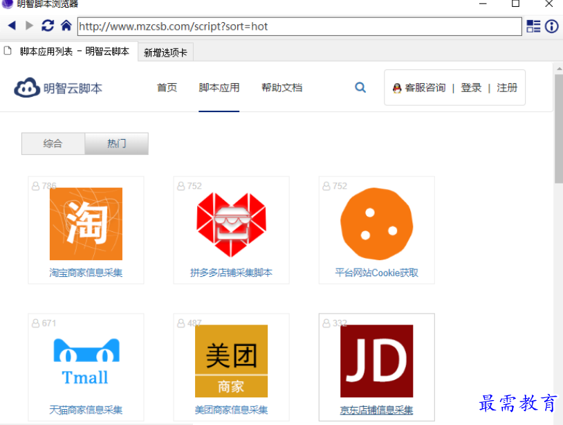Image resolution: width=563 pixels, height=425 pixels.
Task: Open the 京东店铺信息采集 link
Action: coord(377,410)
